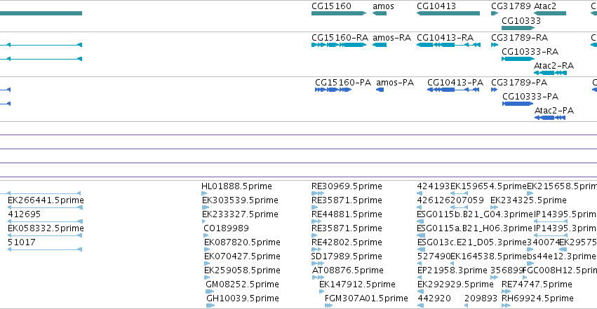This screenshot has width=597, height=309.
Task: Click the amos gene arrow glyph
Action: pyautogui.click(x=380, y=13)
